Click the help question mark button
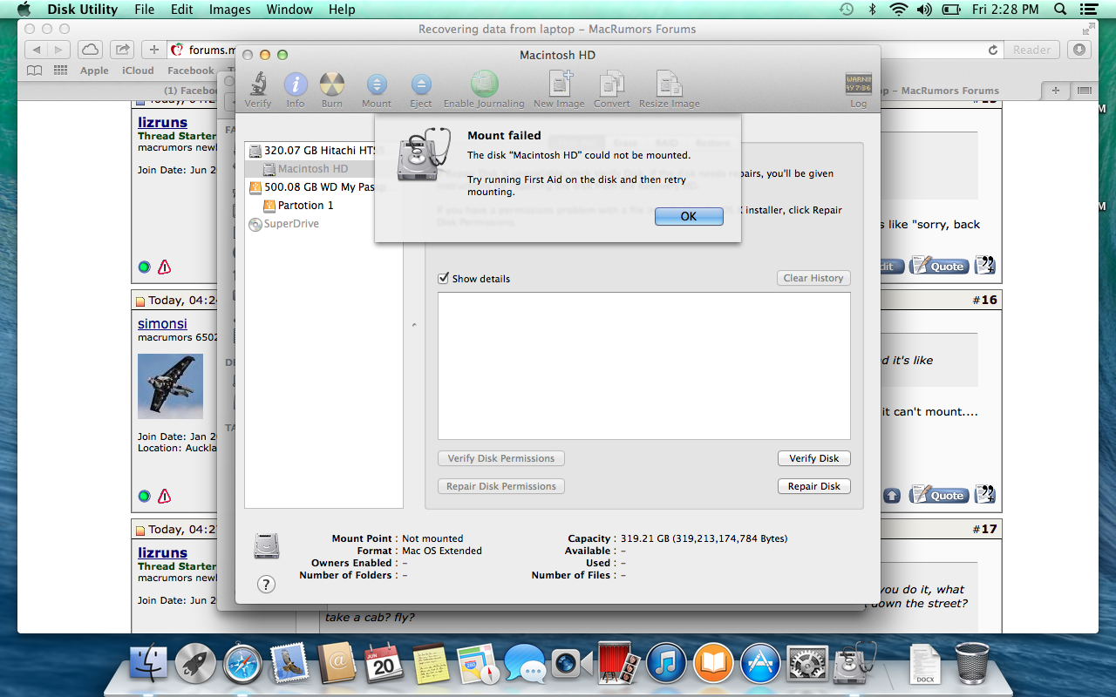The width and height of the screenshot is (1116, 697). click(267, 585)
